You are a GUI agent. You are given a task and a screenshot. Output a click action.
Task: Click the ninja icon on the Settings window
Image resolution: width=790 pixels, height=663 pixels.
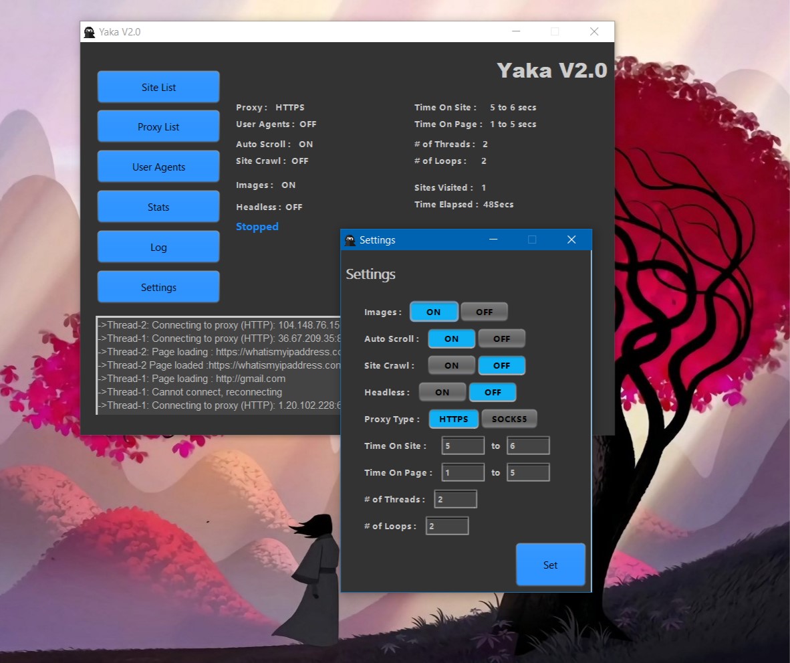[350, 240]
